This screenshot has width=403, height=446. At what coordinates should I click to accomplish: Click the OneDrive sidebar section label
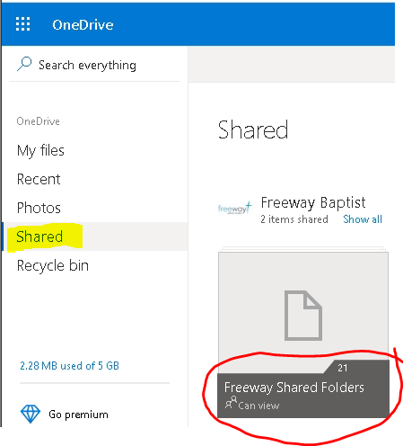(x=38, y=121)
